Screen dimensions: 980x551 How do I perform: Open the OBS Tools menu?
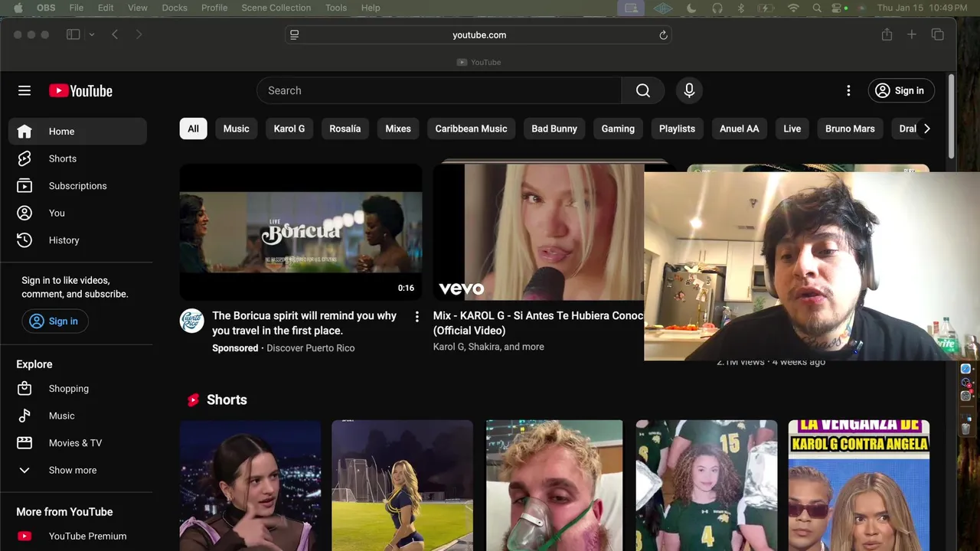click(x=336, y=8)
